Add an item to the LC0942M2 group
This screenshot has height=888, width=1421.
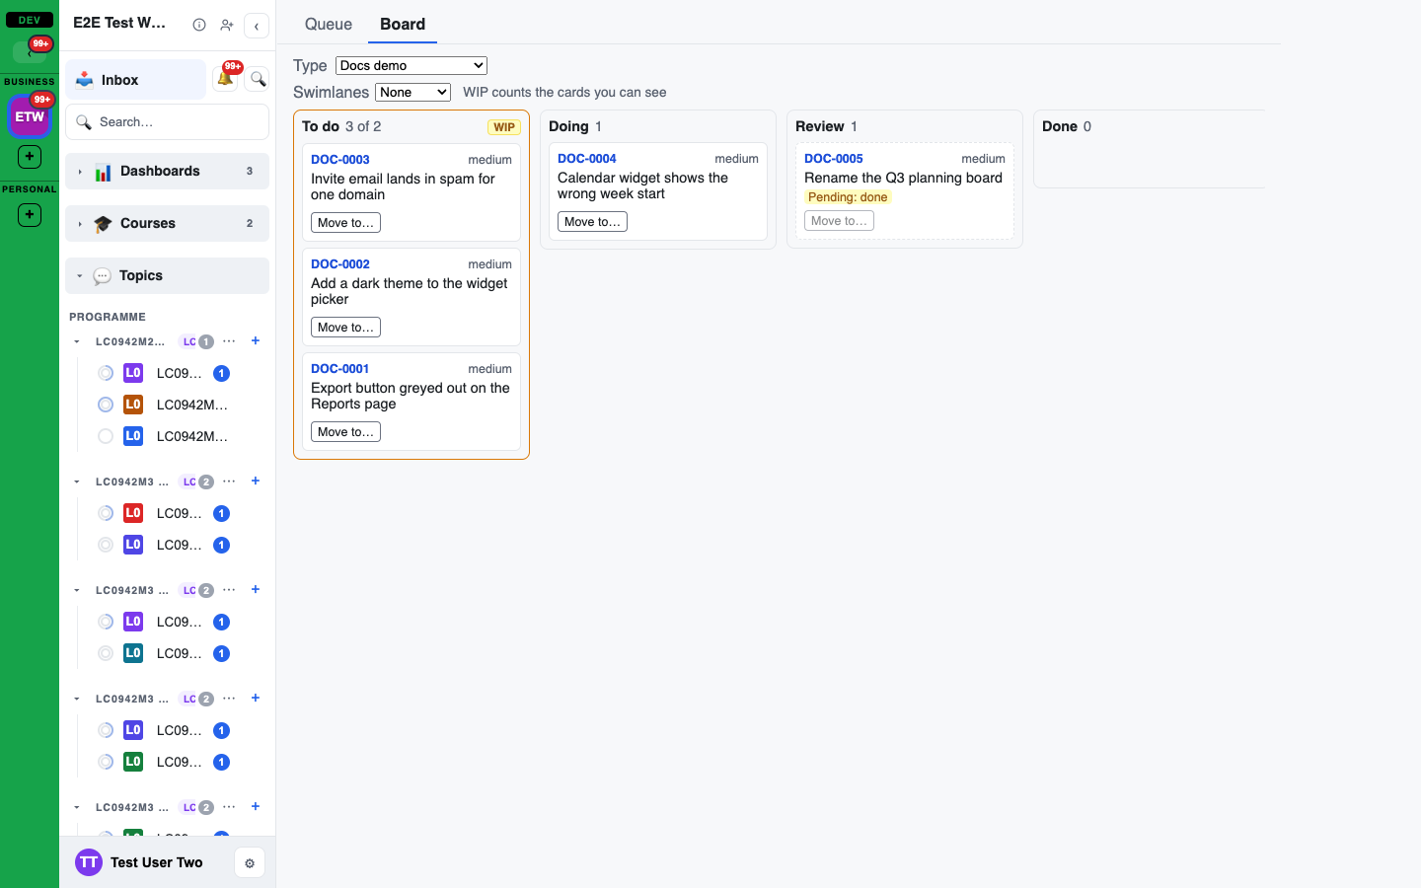point(256,341)
